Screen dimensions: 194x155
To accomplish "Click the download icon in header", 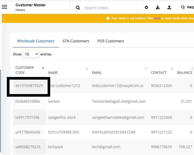I will click(x=158, y=7).
